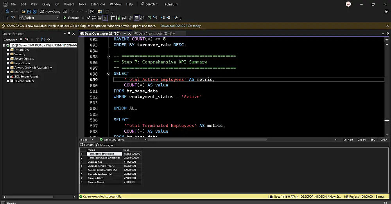Screen dimensions: 391x204
Task: Refresh the Object Explorer tree
Action: (43, 40)
